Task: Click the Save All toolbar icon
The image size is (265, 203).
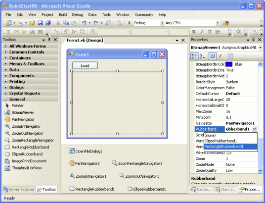Action: pos(48,23)
